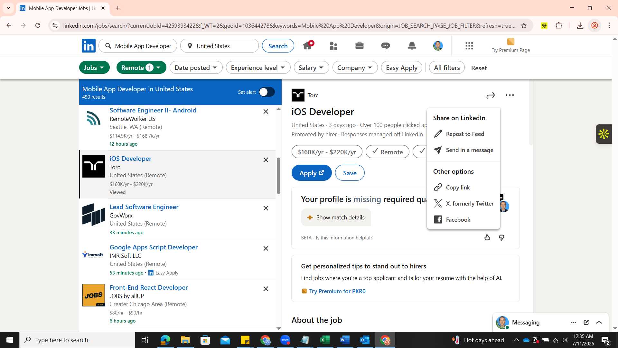Open Microsoft Edge from taskbar

click(165, 340)
